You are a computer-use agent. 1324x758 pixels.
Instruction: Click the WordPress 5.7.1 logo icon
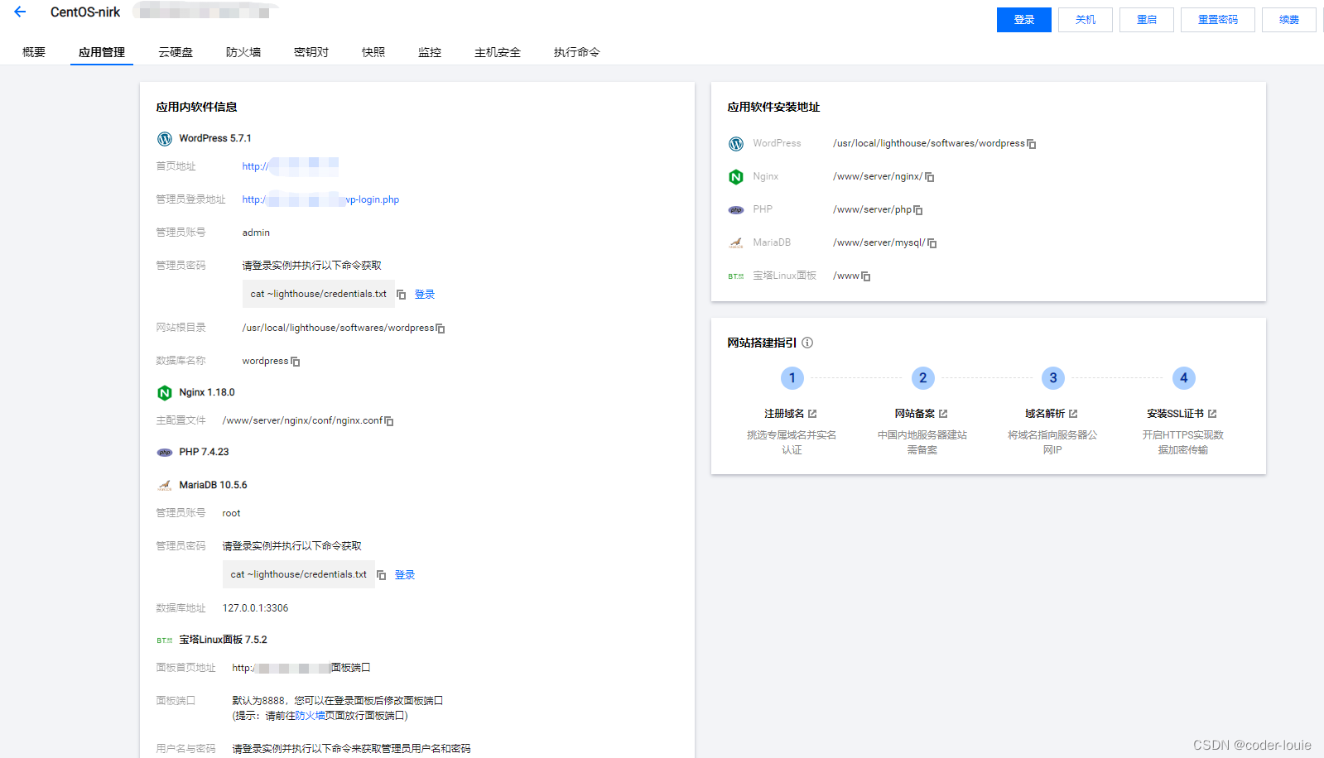[165, 139]
